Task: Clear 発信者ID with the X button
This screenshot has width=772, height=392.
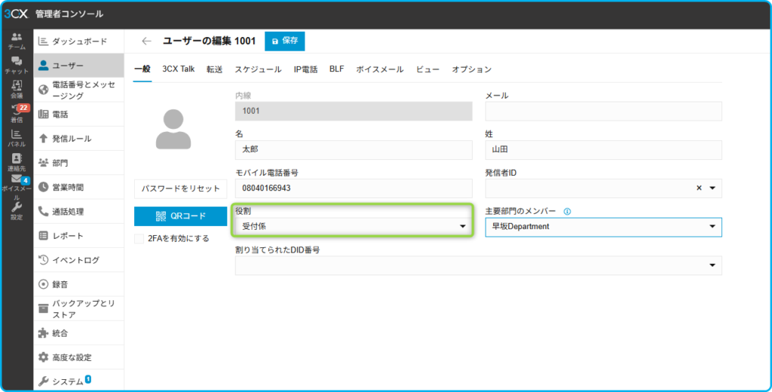Action: pyautogui.click(x=699, y=188)
